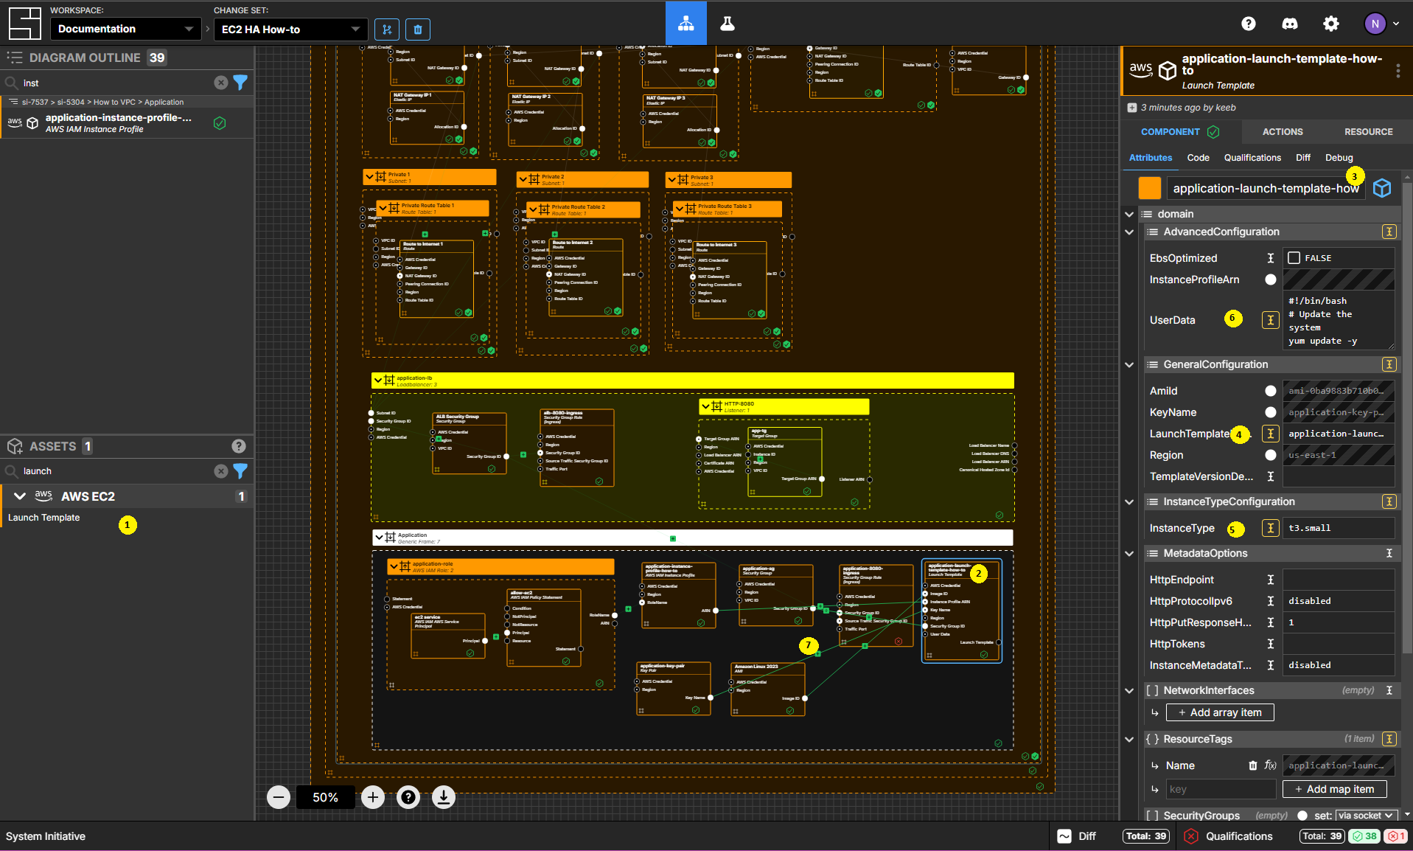Toggle the KeyName socket source indicator
Image resolution: width=1413 pixels, height=851 pixels.
click(1270, 412)
